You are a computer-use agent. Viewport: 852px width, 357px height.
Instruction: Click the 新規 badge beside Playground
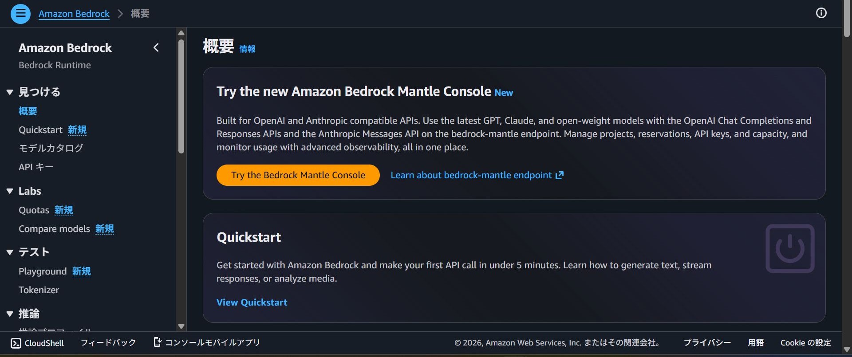tap(82, 271)
